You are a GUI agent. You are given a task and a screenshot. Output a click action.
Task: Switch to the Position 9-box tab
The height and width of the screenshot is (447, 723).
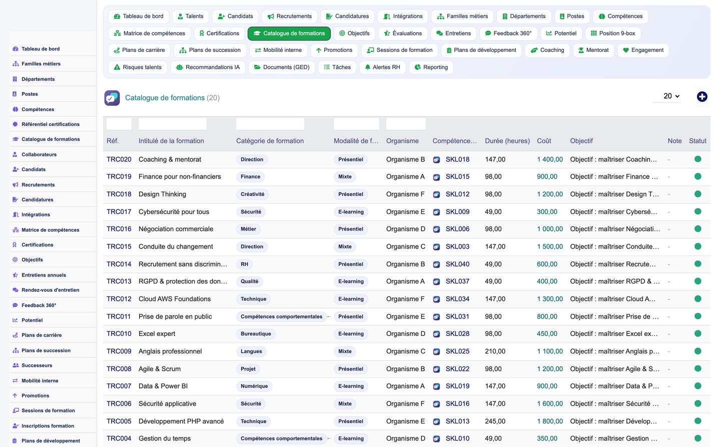click(612, 33)
